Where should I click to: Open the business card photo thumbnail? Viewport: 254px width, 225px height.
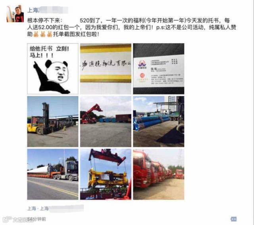click(x=159, y=69)
